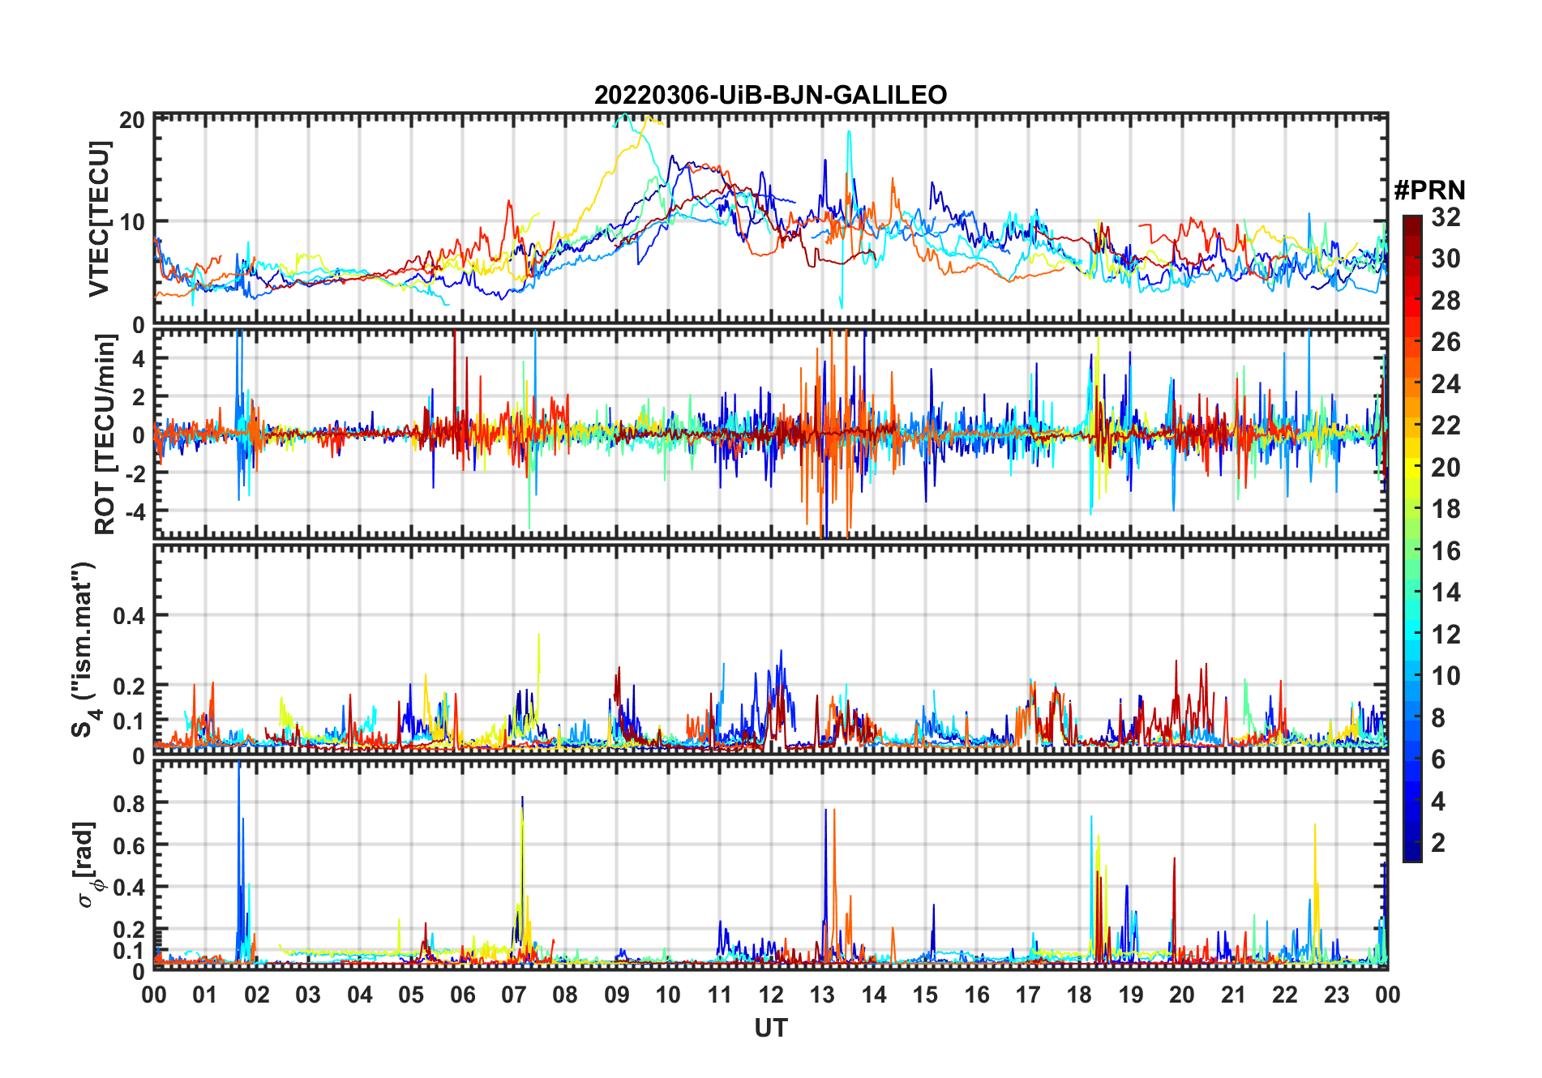
Task: Select x-axis hour tick label 23
Action: coord(1336,995)
